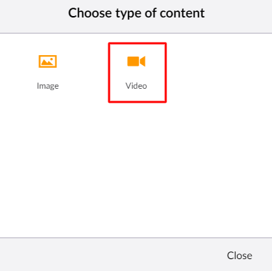Choose the Image content type tile
Image resolution: width=272 pixels, height=271 pixels.
pos(48,73)
